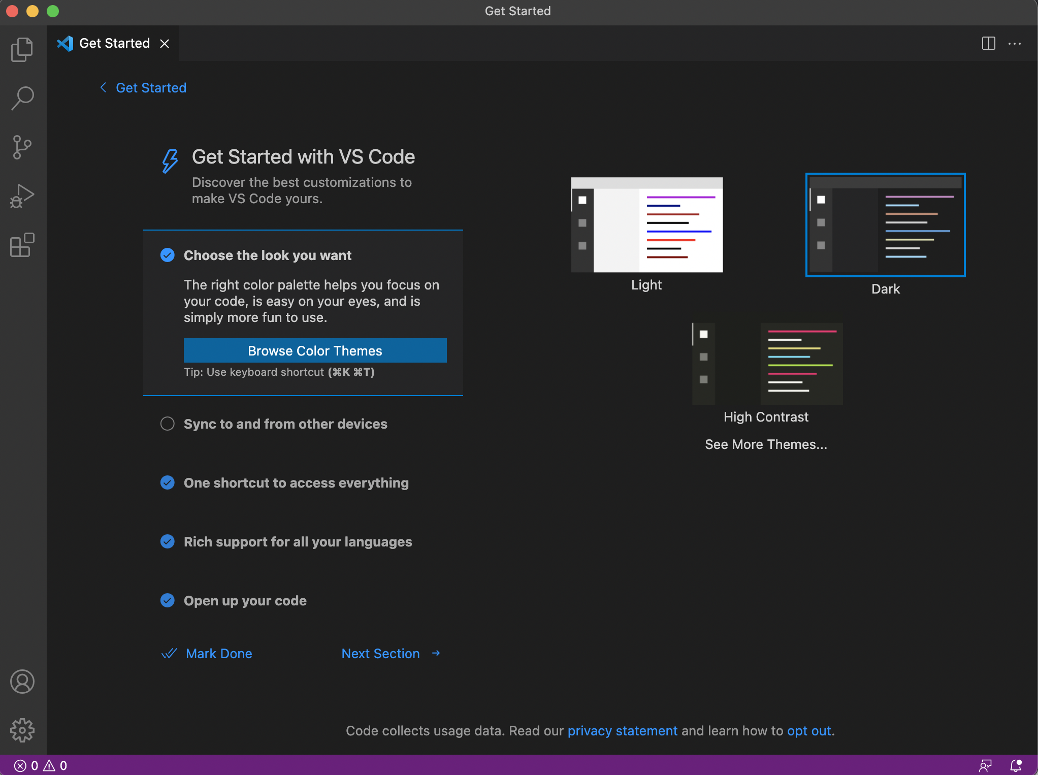Open the Manage gear icon
The height and width of the screenshot is (775, 1038).
pyautogui.click(x=22, y=730)
